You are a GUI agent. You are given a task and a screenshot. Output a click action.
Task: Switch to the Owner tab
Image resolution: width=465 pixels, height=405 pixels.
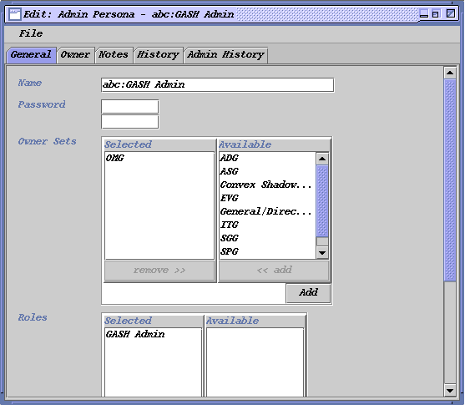pos(76,55)
